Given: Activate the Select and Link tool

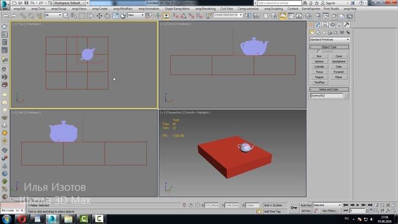Looking at the screenshot, I should click(x=23, y=16).
